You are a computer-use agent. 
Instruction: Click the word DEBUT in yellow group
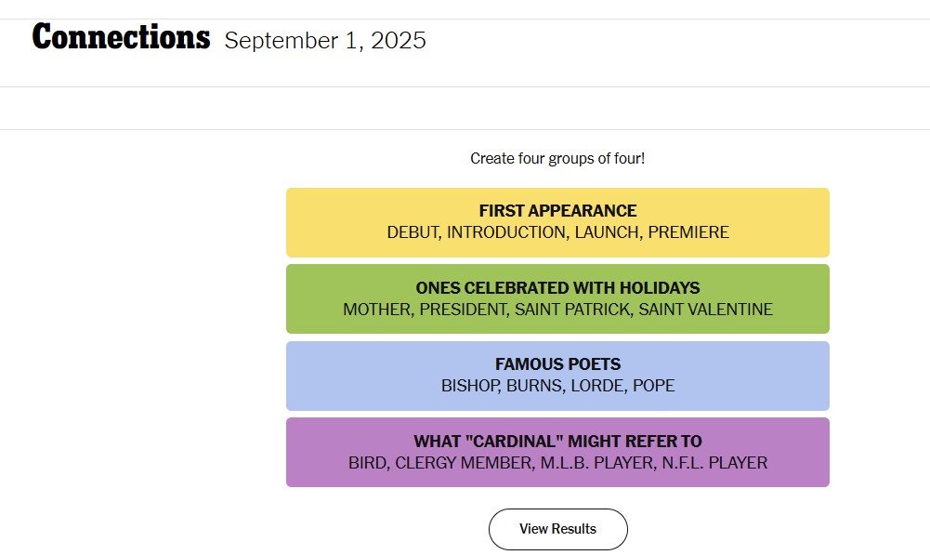click(412, 232)
